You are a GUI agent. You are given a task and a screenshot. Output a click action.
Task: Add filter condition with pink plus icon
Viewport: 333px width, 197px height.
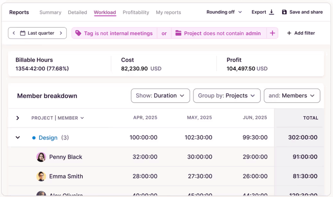pyautogui.click(x=273, y=33)
